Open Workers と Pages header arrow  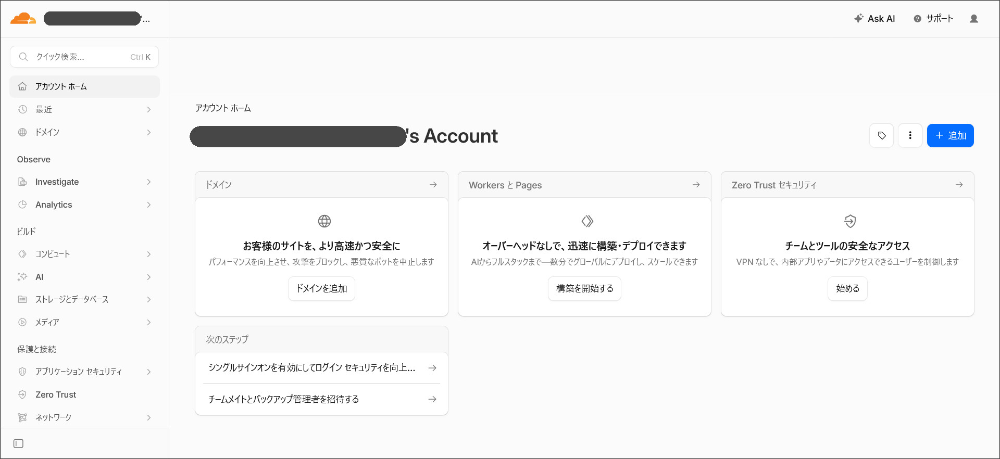(696, 185)
